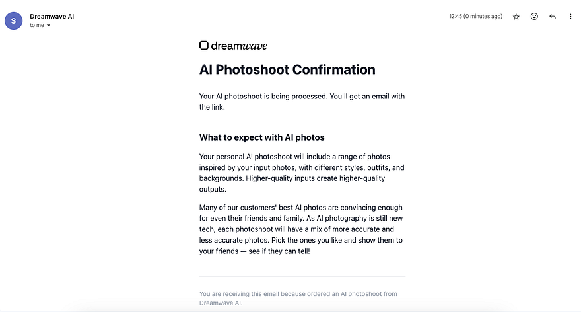Image resolution: width=581 pixels, height=312 pixels.
Task: Click the 'AI Photoshoot Confirmation' heading
Action: tap(287, 70)
